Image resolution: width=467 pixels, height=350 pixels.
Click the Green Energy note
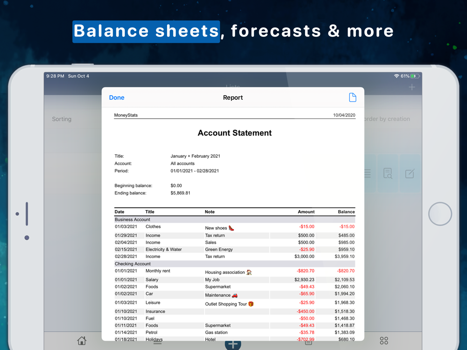pos(219,249)
